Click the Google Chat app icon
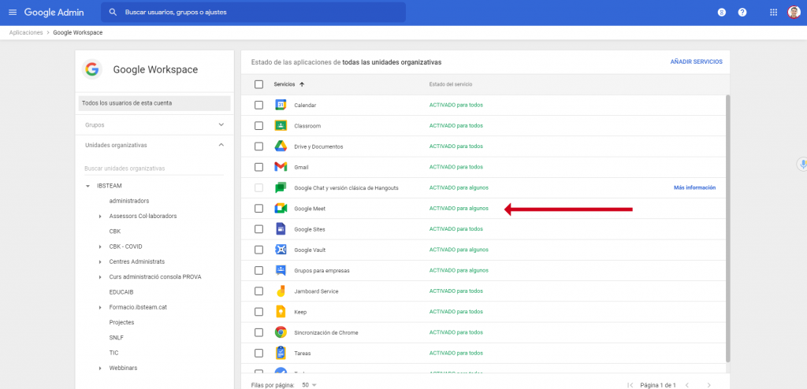 (x=280, y=188)
